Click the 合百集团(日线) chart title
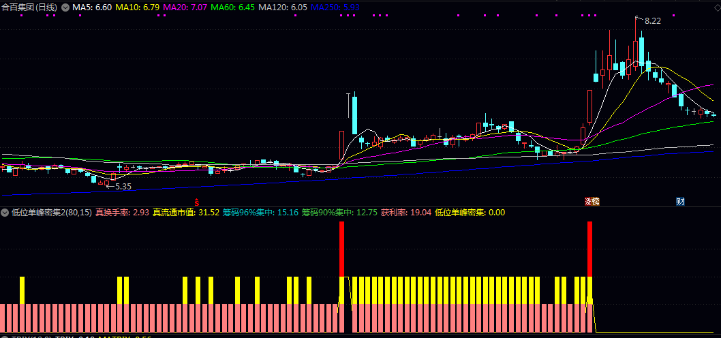Image resolution: width=721 pixels, height=338 pixels. (x=31, y=7)
